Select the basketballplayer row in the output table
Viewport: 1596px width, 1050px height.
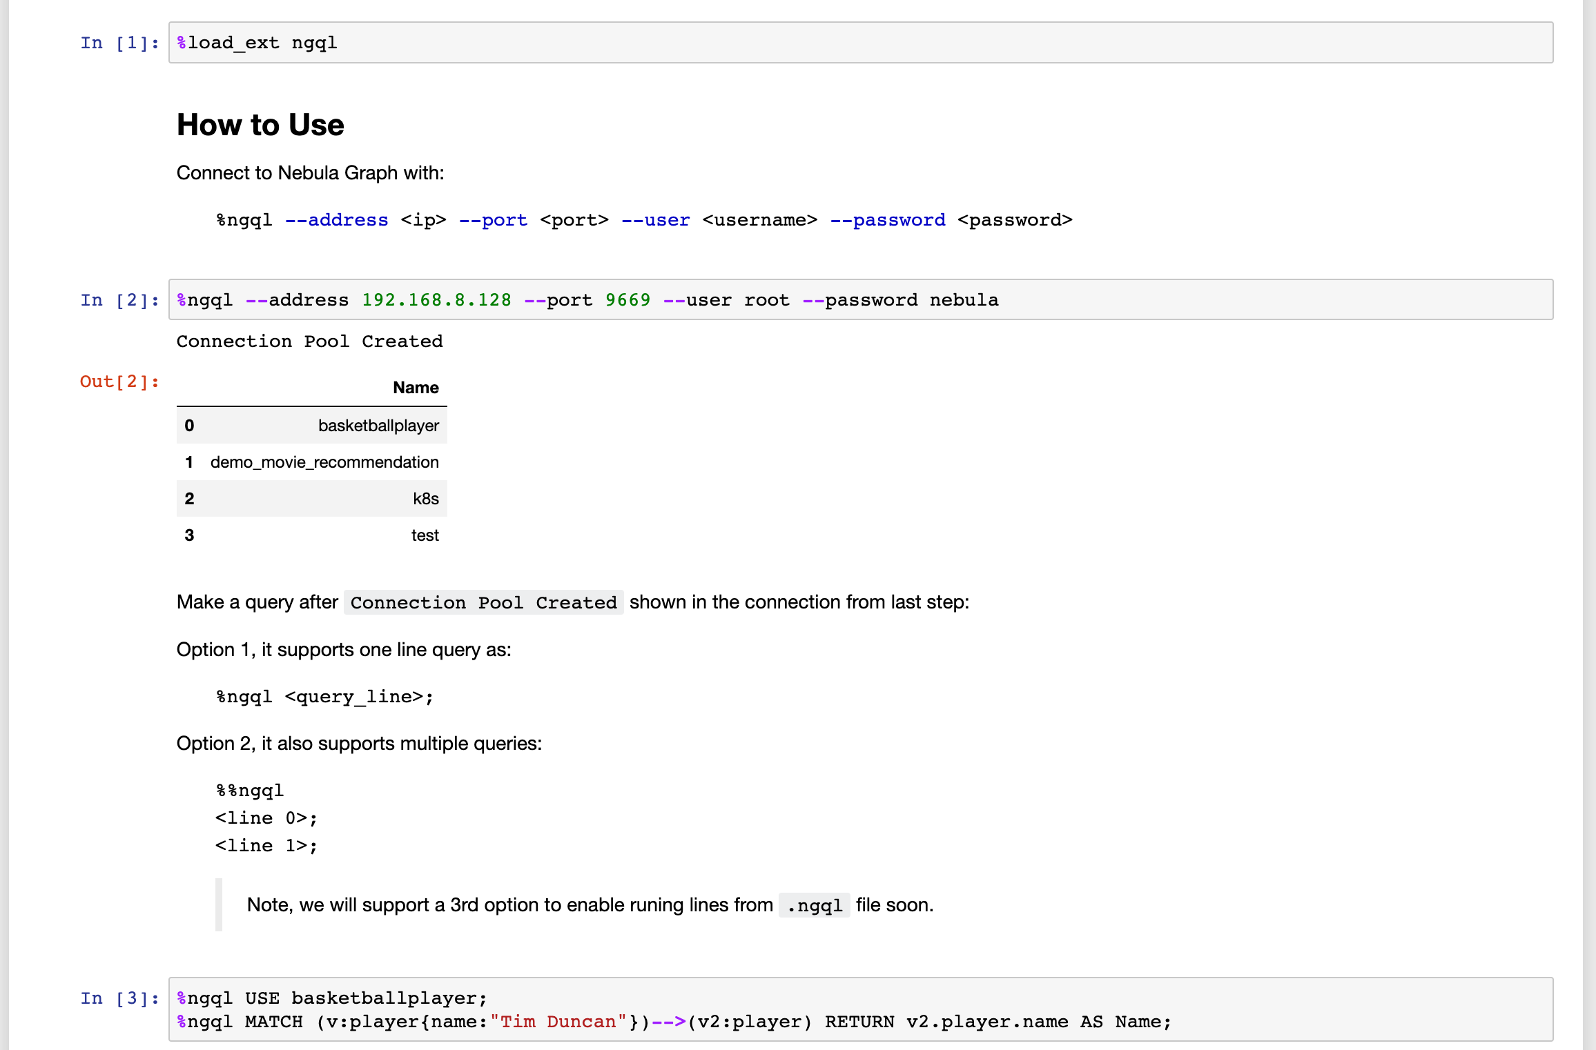point(378,426)
